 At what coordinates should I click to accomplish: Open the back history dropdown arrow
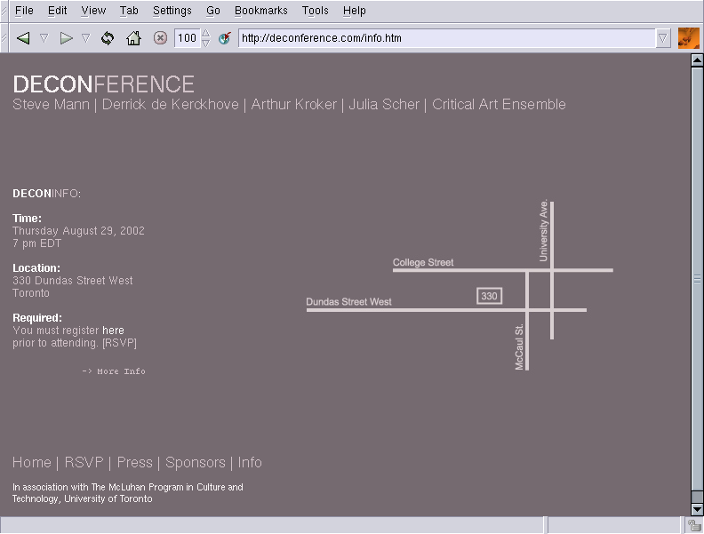44,38
